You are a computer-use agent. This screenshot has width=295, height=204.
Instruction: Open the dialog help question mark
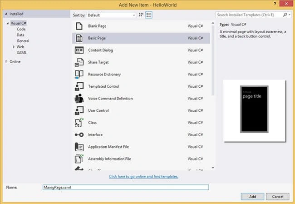coord(275,4)
